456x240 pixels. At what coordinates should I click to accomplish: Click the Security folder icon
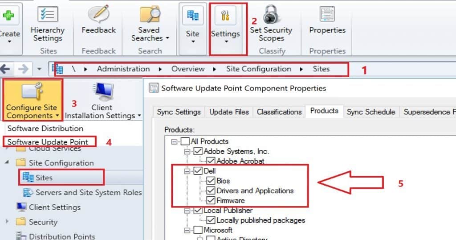[20, 222]
